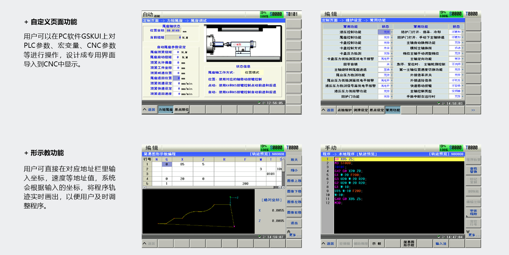
Task: Click the 查找替换 find-replace softkey
Action: (473, 171)
